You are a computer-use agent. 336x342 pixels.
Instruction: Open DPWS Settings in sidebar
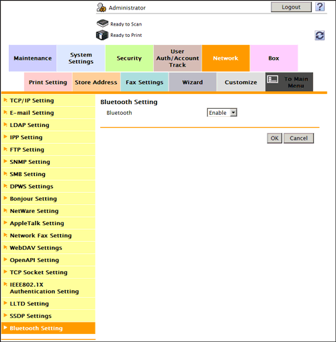coord(48,186)
